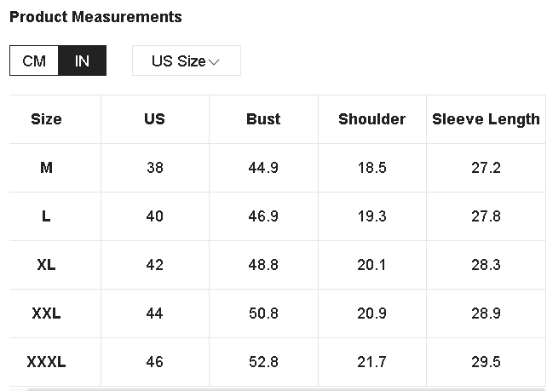Select the size XL row label
This screenshot has width=547, height=391.
coord(46,265)
